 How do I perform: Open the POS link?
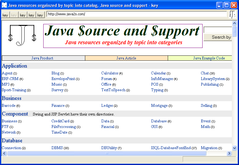(x=155, y=84)
